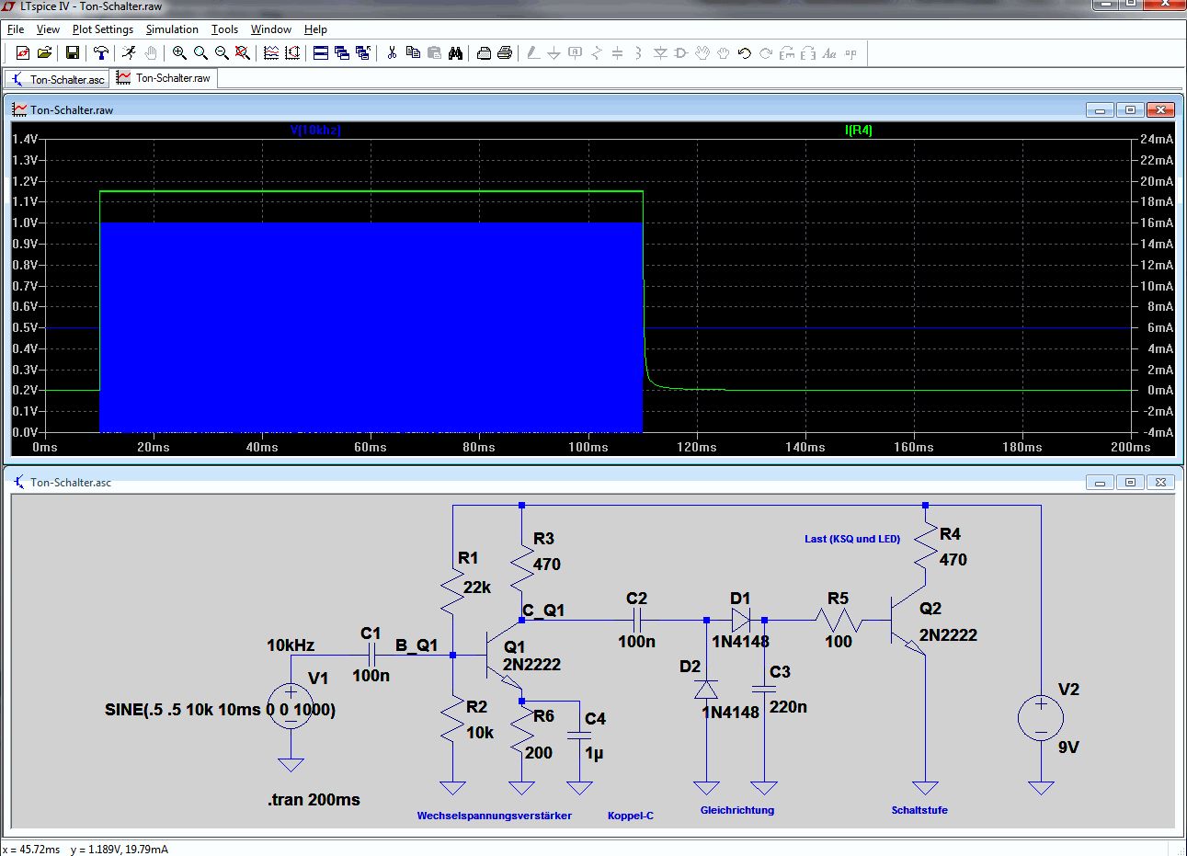This screenshot has width=1187, height=856.
Task: Click the Zoom In magnifier icon
Action: point(179,53)
